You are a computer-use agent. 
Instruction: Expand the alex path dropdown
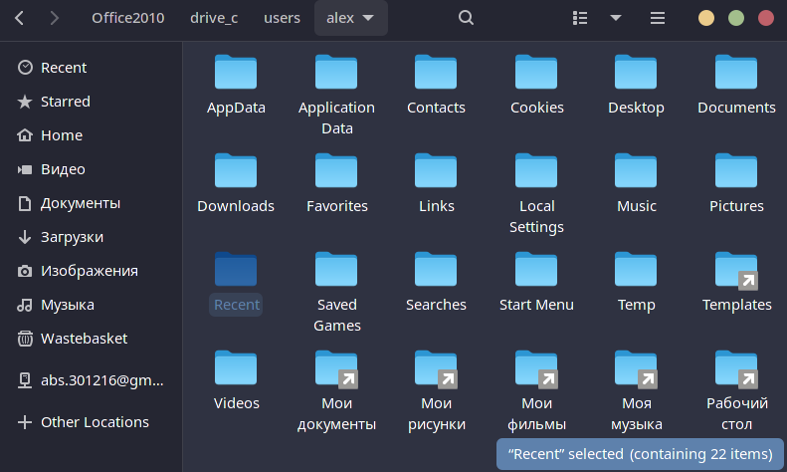click(x=368, y=18)
